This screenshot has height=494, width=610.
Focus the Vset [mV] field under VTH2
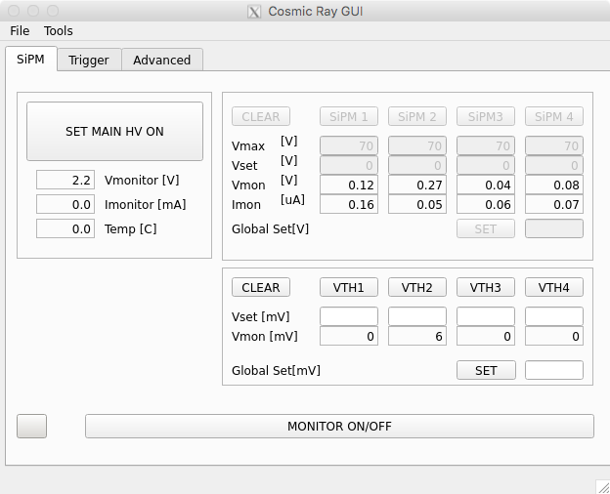(x=417, y=316)
